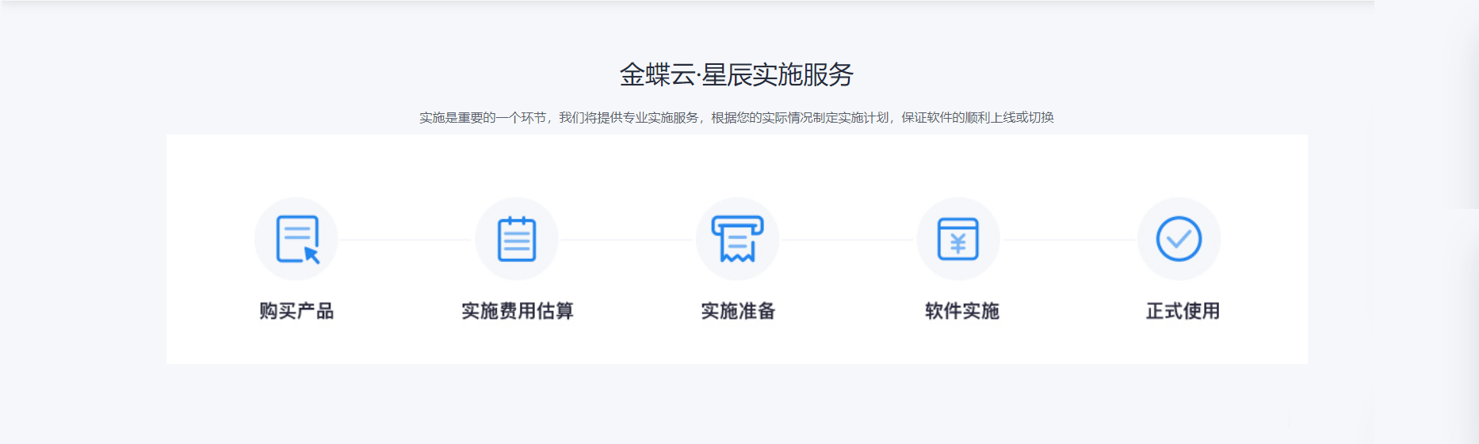The image size is (1479, 444).
Task: Select the 正式使用 checkmark circle icon
Action: pyautogui.click(x=1179, y=239)
